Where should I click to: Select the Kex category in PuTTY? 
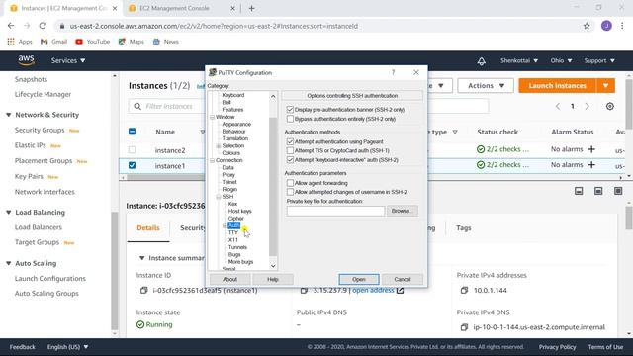pos(232,204)
